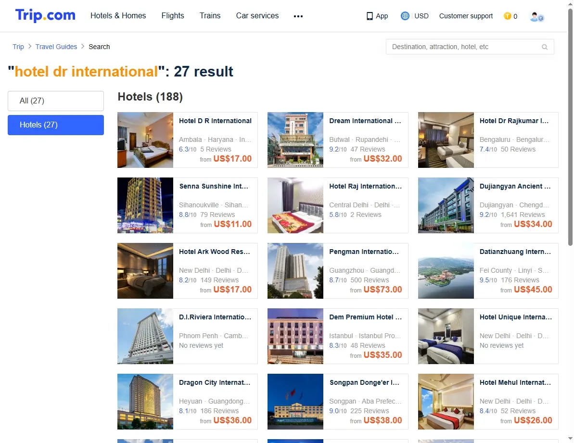Click the Hotel Ark Wood Res... title
The width and height of the screenshot is (574, 443).
point(215,252)
